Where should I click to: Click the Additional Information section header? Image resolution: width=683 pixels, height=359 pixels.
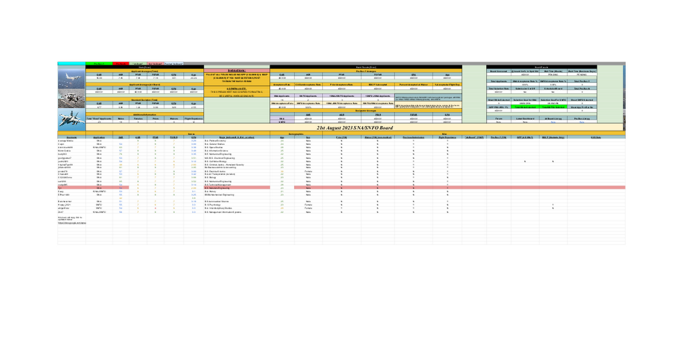[143, 114]
